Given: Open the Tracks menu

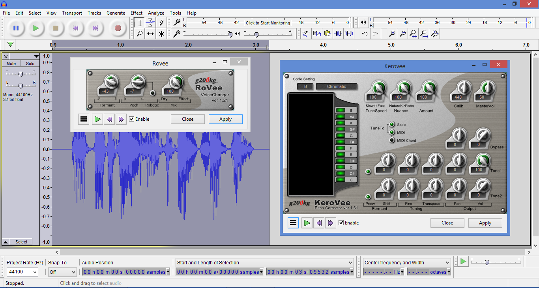Looking at the screenshot, I should point(94,13).
